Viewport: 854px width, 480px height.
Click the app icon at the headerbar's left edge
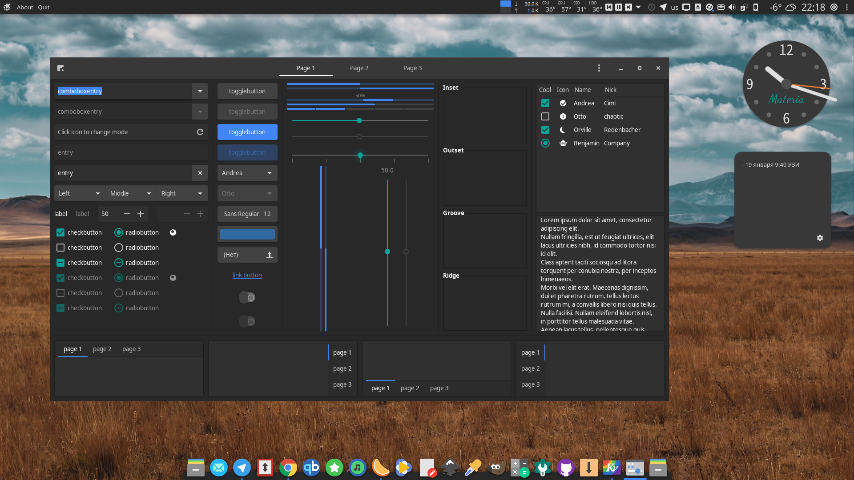click(x=60, y=68)
